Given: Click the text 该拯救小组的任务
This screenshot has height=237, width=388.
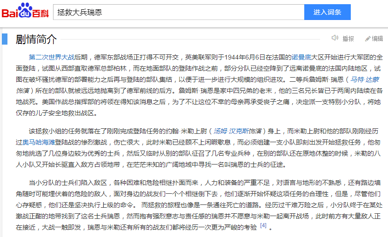Looking at the screenshot, I should 55,131.
